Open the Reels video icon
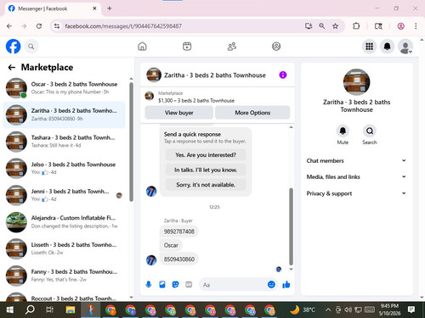This screenshot has width=425, height=318. click(187, 47)
